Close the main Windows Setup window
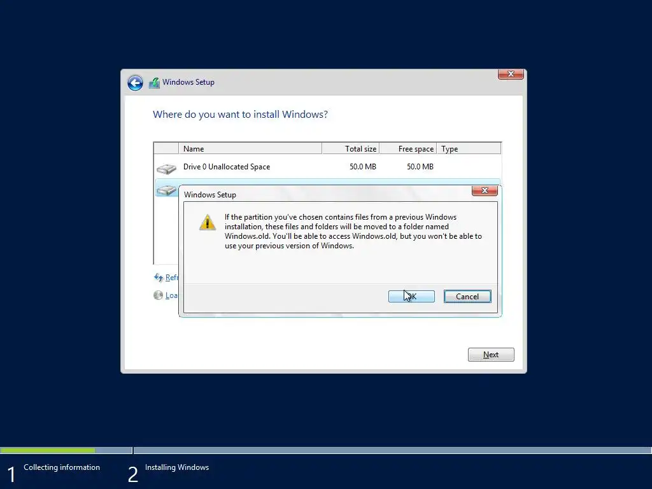 [x=511, y=74]
